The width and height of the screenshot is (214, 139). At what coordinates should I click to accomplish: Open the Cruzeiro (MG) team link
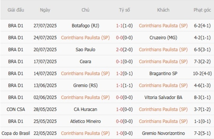pyautogui.click(x=163, y=37)
